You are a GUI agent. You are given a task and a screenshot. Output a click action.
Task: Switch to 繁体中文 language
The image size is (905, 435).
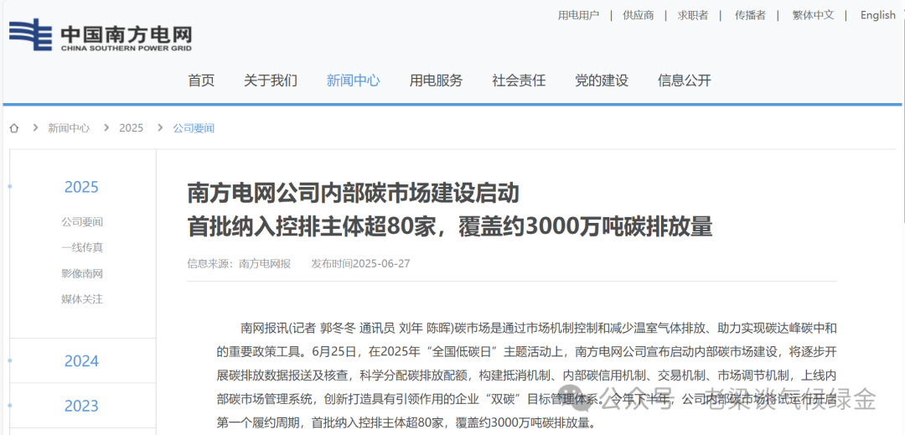[813, 16]
